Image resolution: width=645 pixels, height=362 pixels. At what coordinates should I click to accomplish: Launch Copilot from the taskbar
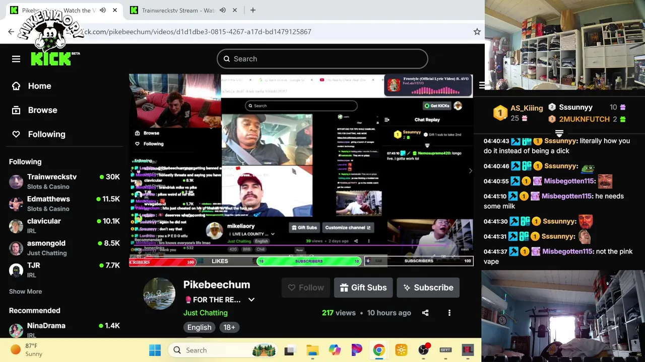335,350
